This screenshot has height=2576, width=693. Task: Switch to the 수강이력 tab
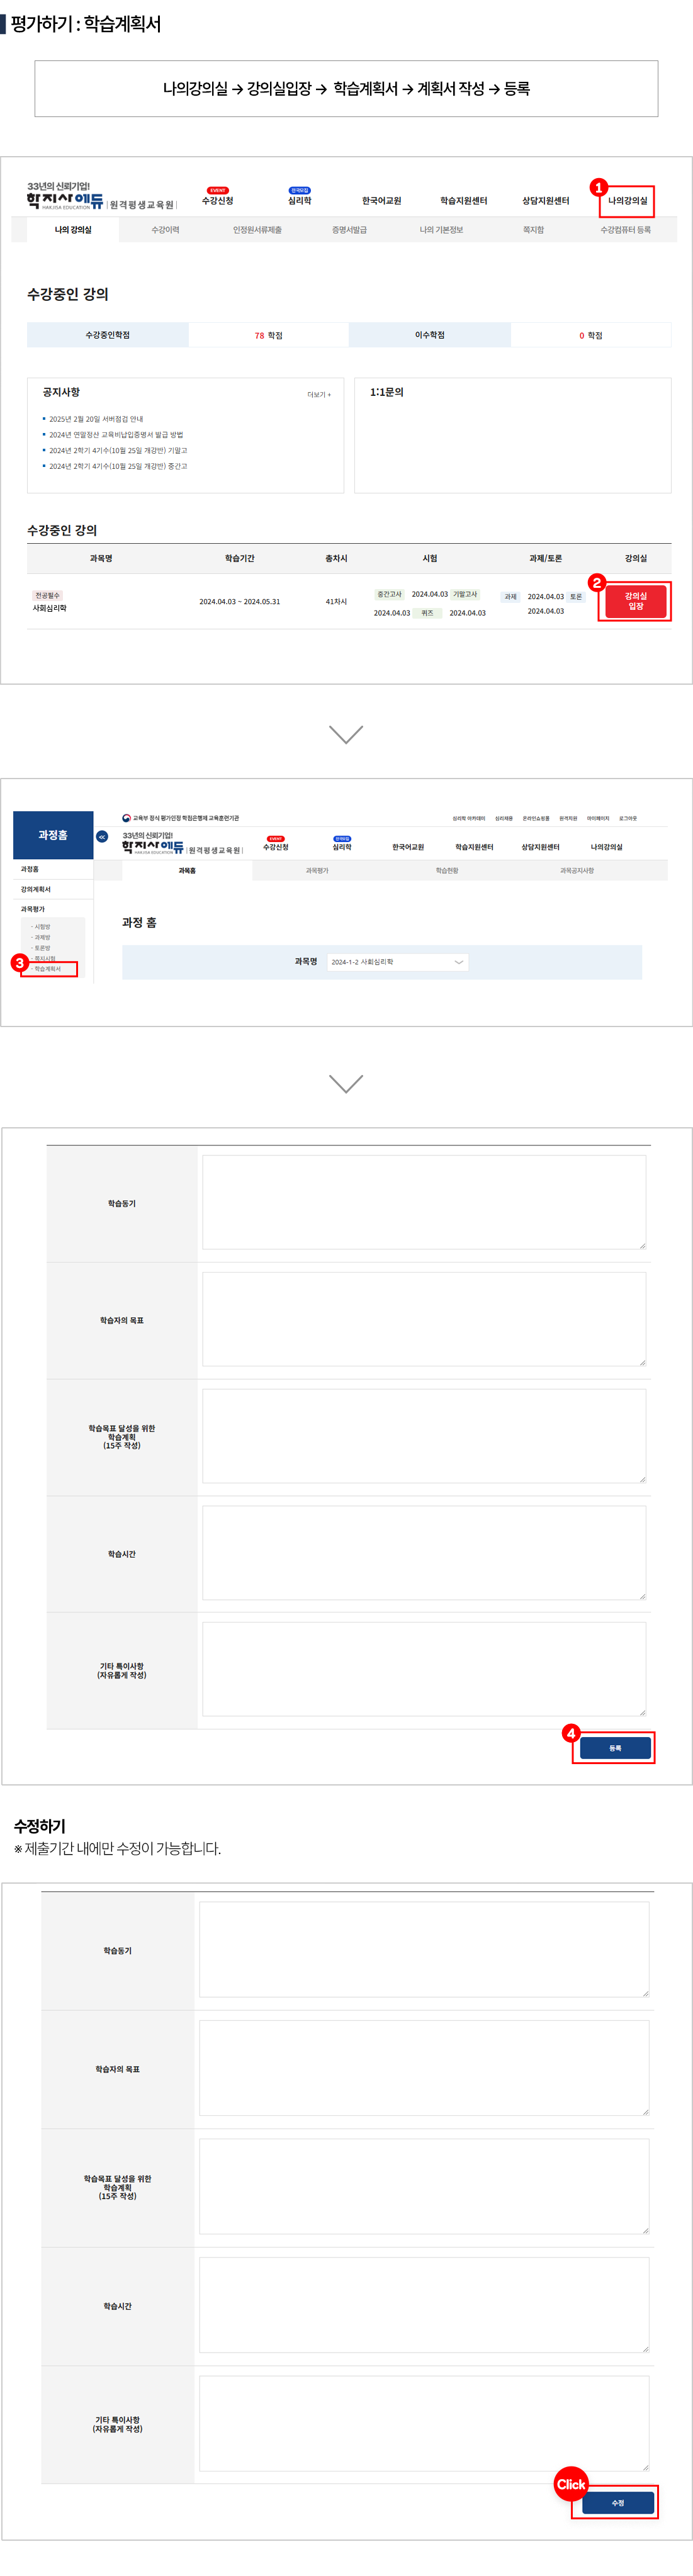click(165, 230)
